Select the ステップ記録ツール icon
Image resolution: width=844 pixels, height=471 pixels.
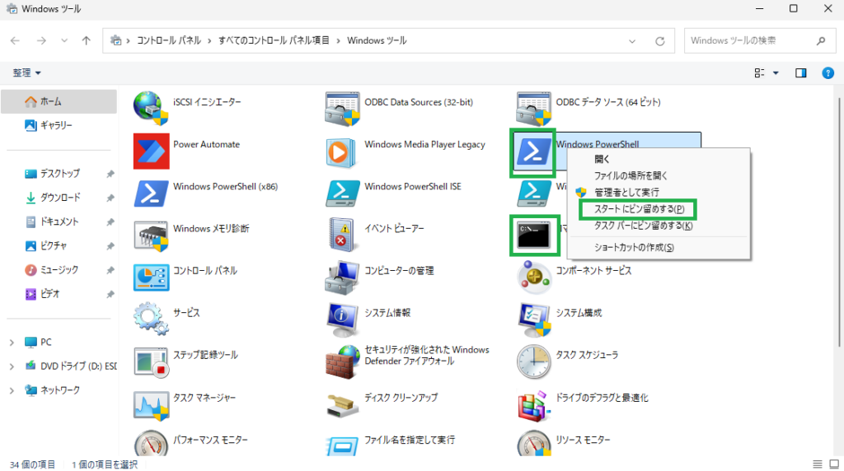coord(152,361)
